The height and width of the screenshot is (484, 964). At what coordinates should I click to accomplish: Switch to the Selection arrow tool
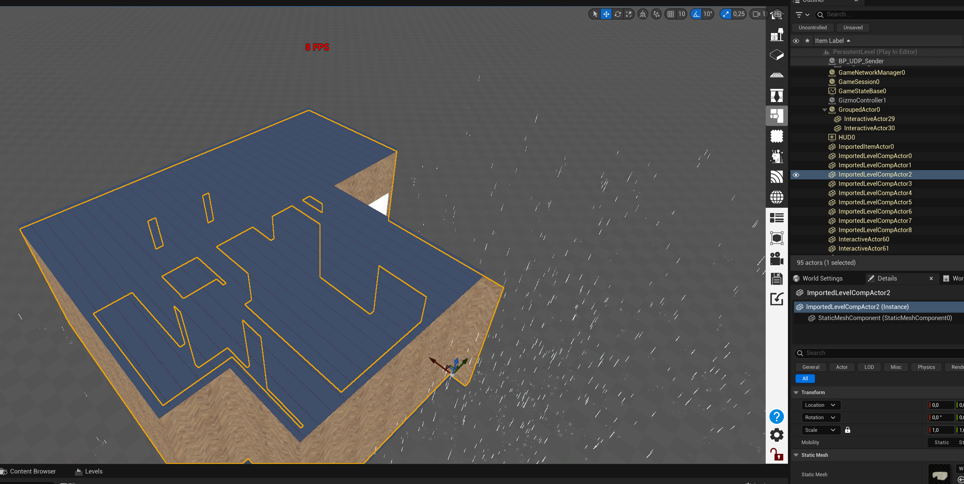594,14
